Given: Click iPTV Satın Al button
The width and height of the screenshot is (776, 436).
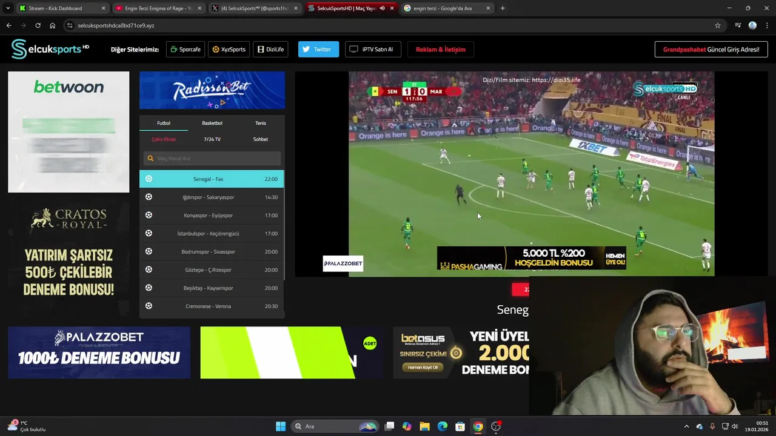Looking at the screenshot, I should tap(373, 50).
